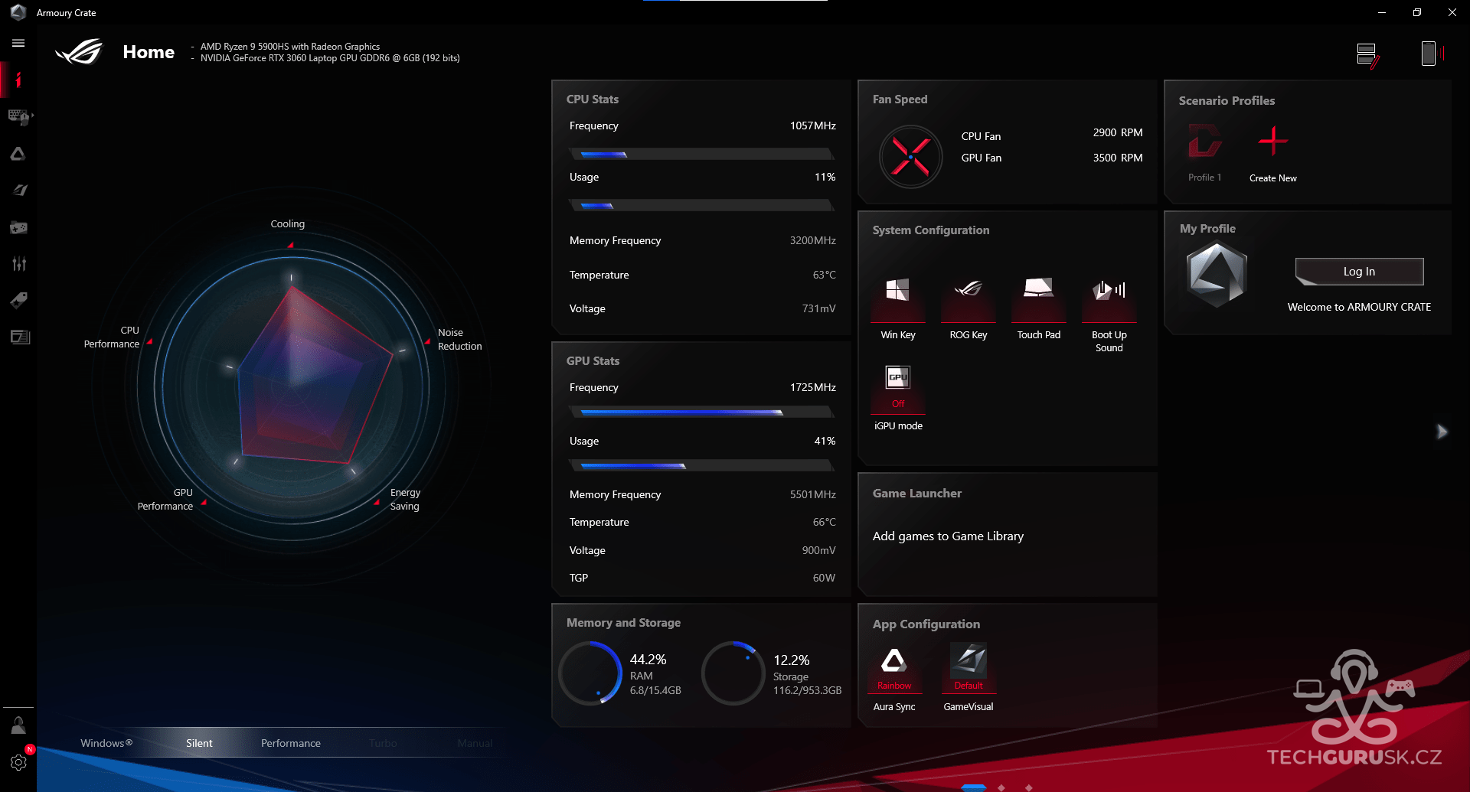Click Add games to Game Library
The height and width of the screenshot is (792, 1470).
948,536
